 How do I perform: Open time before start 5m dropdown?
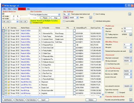69,14
